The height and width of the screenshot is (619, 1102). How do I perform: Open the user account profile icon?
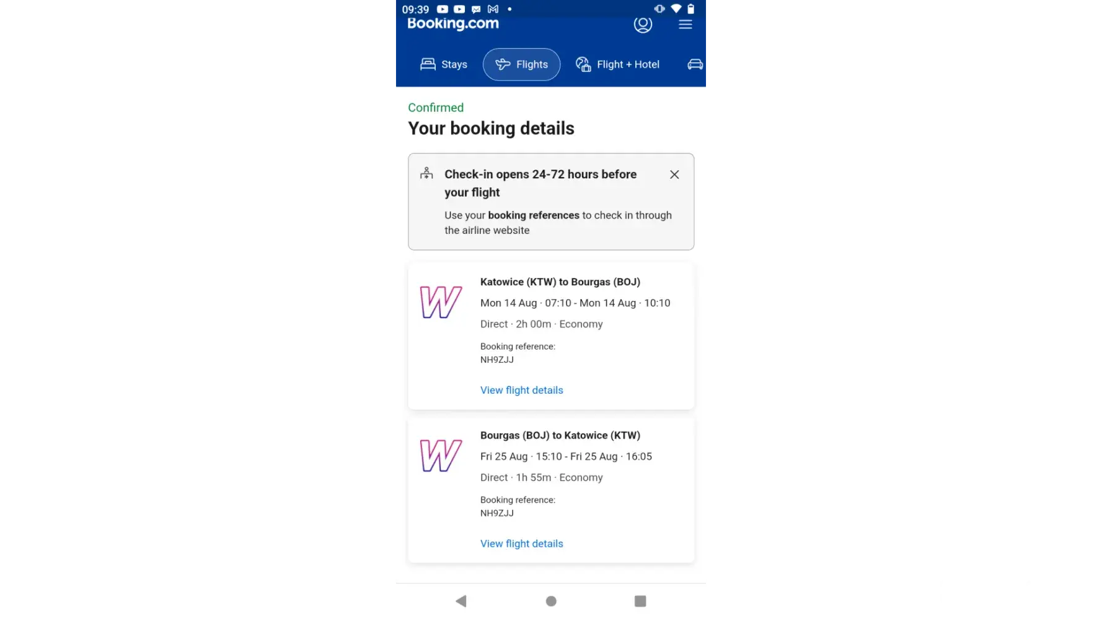click(x=643, y=25)
